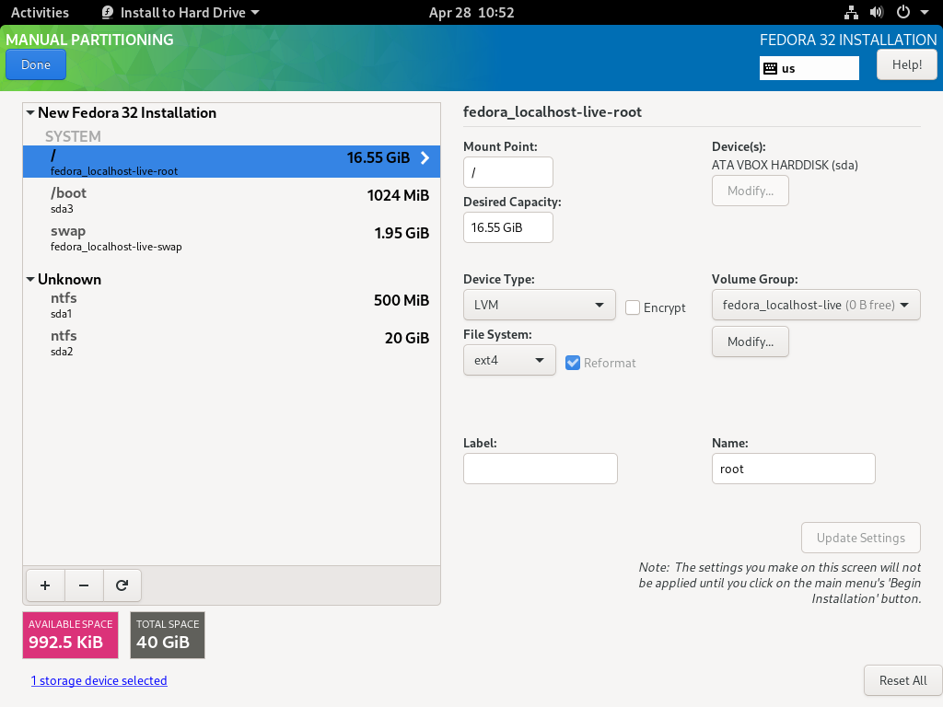Select the root / 16.55 GiB row
943x707 pixels.
[231, 162]
